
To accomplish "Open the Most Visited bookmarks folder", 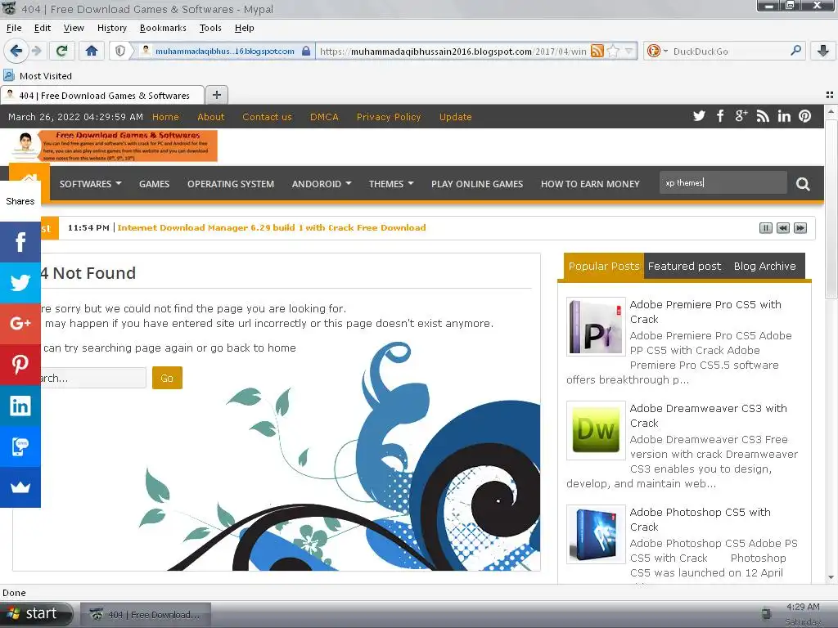I will click(38, 76).
